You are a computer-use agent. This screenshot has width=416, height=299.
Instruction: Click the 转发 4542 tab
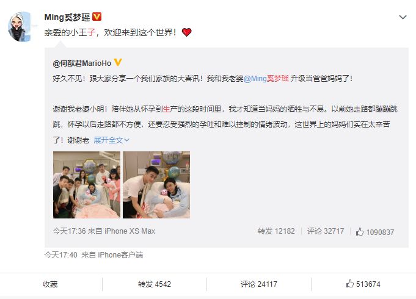(x=155, y=284)
